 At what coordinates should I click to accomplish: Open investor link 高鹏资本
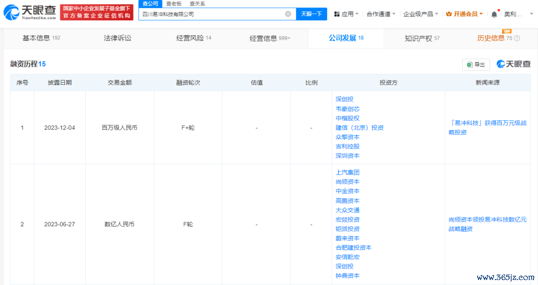348,201
